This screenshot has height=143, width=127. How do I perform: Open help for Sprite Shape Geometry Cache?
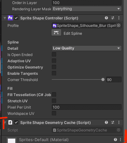pos(106,122)
